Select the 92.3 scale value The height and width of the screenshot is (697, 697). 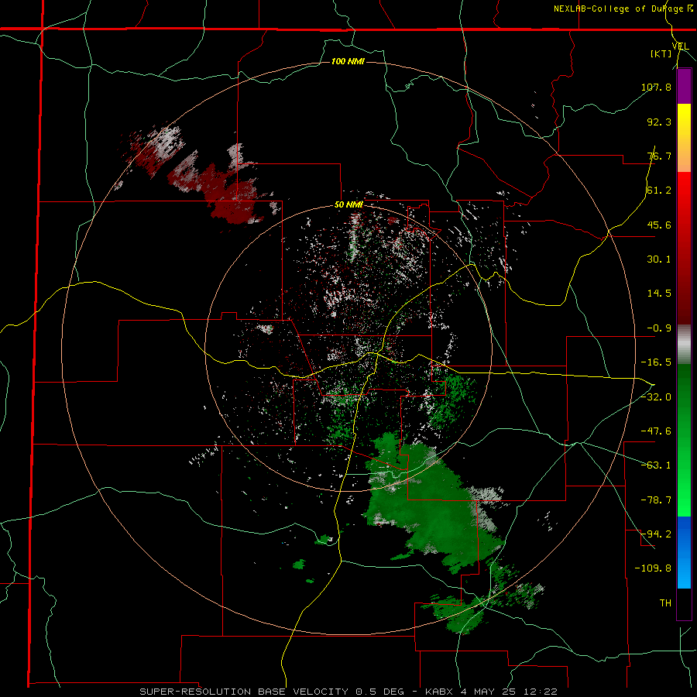point(659,122)
